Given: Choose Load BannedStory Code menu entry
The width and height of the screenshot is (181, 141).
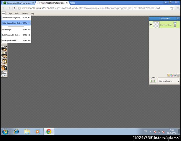Looking at the screenshot, I should (x=16, y=18).
